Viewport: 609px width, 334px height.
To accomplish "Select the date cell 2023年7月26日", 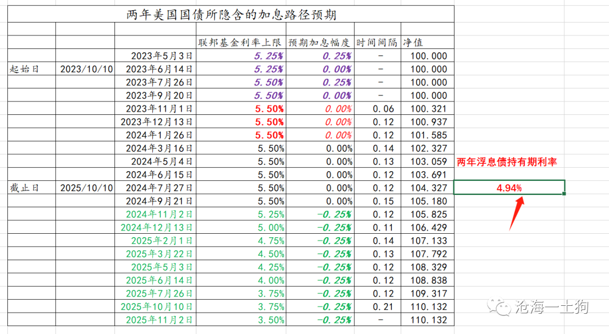I will tap(156, 82).
